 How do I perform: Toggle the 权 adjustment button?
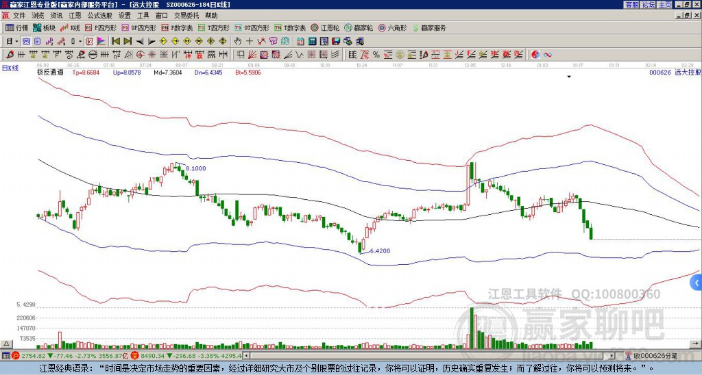click(89, 42)
